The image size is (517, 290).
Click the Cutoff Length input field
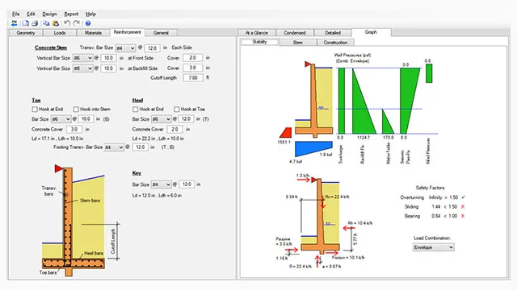pos(193,78)
